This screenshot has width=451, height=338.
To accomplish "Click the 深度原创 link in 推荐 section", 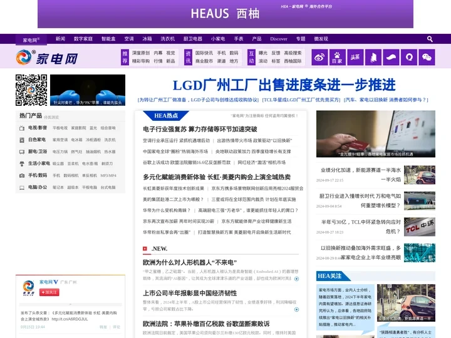I will [x=141, y=53].
